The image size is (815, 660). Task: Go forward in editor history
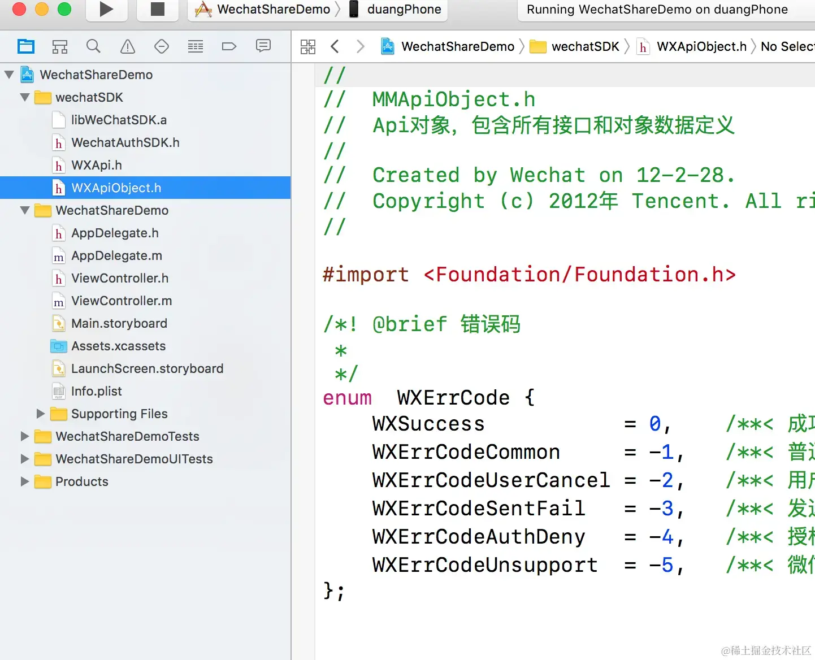click(361, 46)
